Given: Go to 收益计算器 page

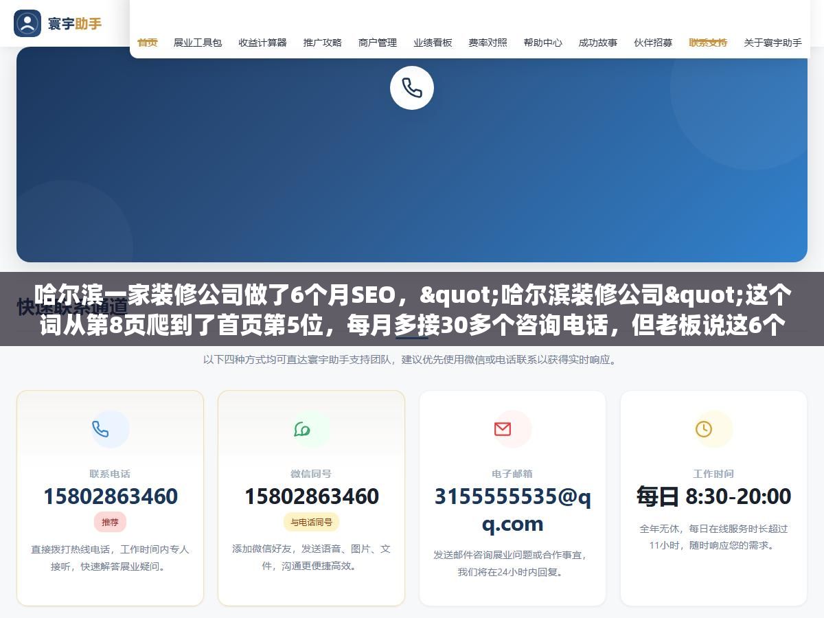Looking at the screenshot, I should [263, 43].
